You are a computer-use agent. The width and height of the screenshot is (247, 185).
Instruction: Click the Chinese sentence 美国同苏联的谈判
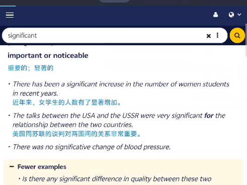click(76, 134)
